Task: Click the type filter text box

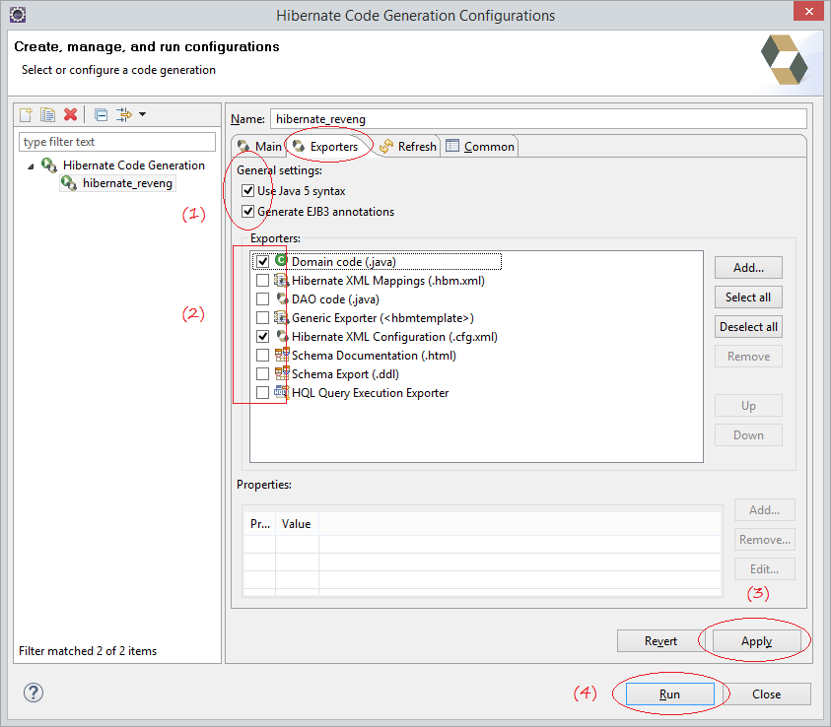Action: 117,142
